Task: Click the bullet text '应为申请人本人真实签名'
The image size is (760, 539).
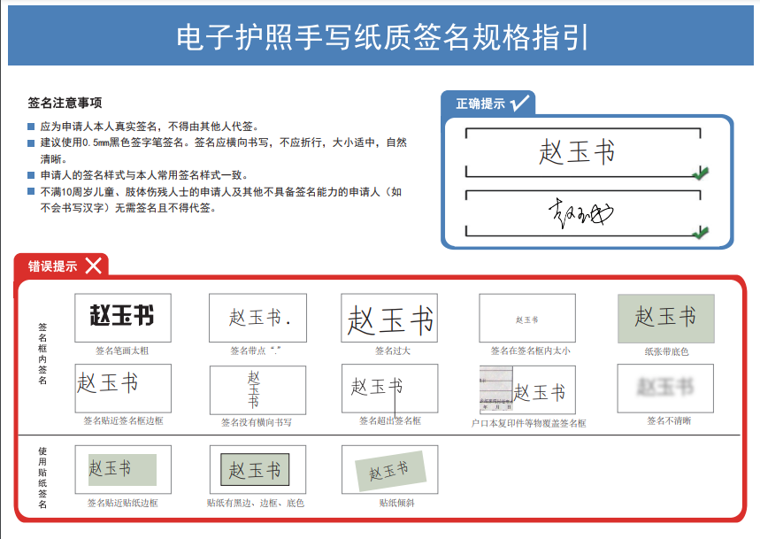Action: 98,127
